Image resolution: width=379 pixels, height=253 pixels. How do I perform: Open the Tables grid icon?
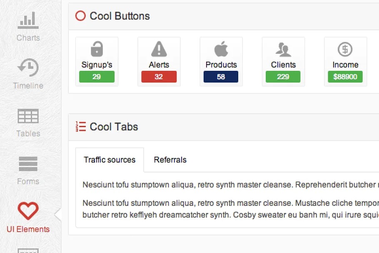click(28, 116)
